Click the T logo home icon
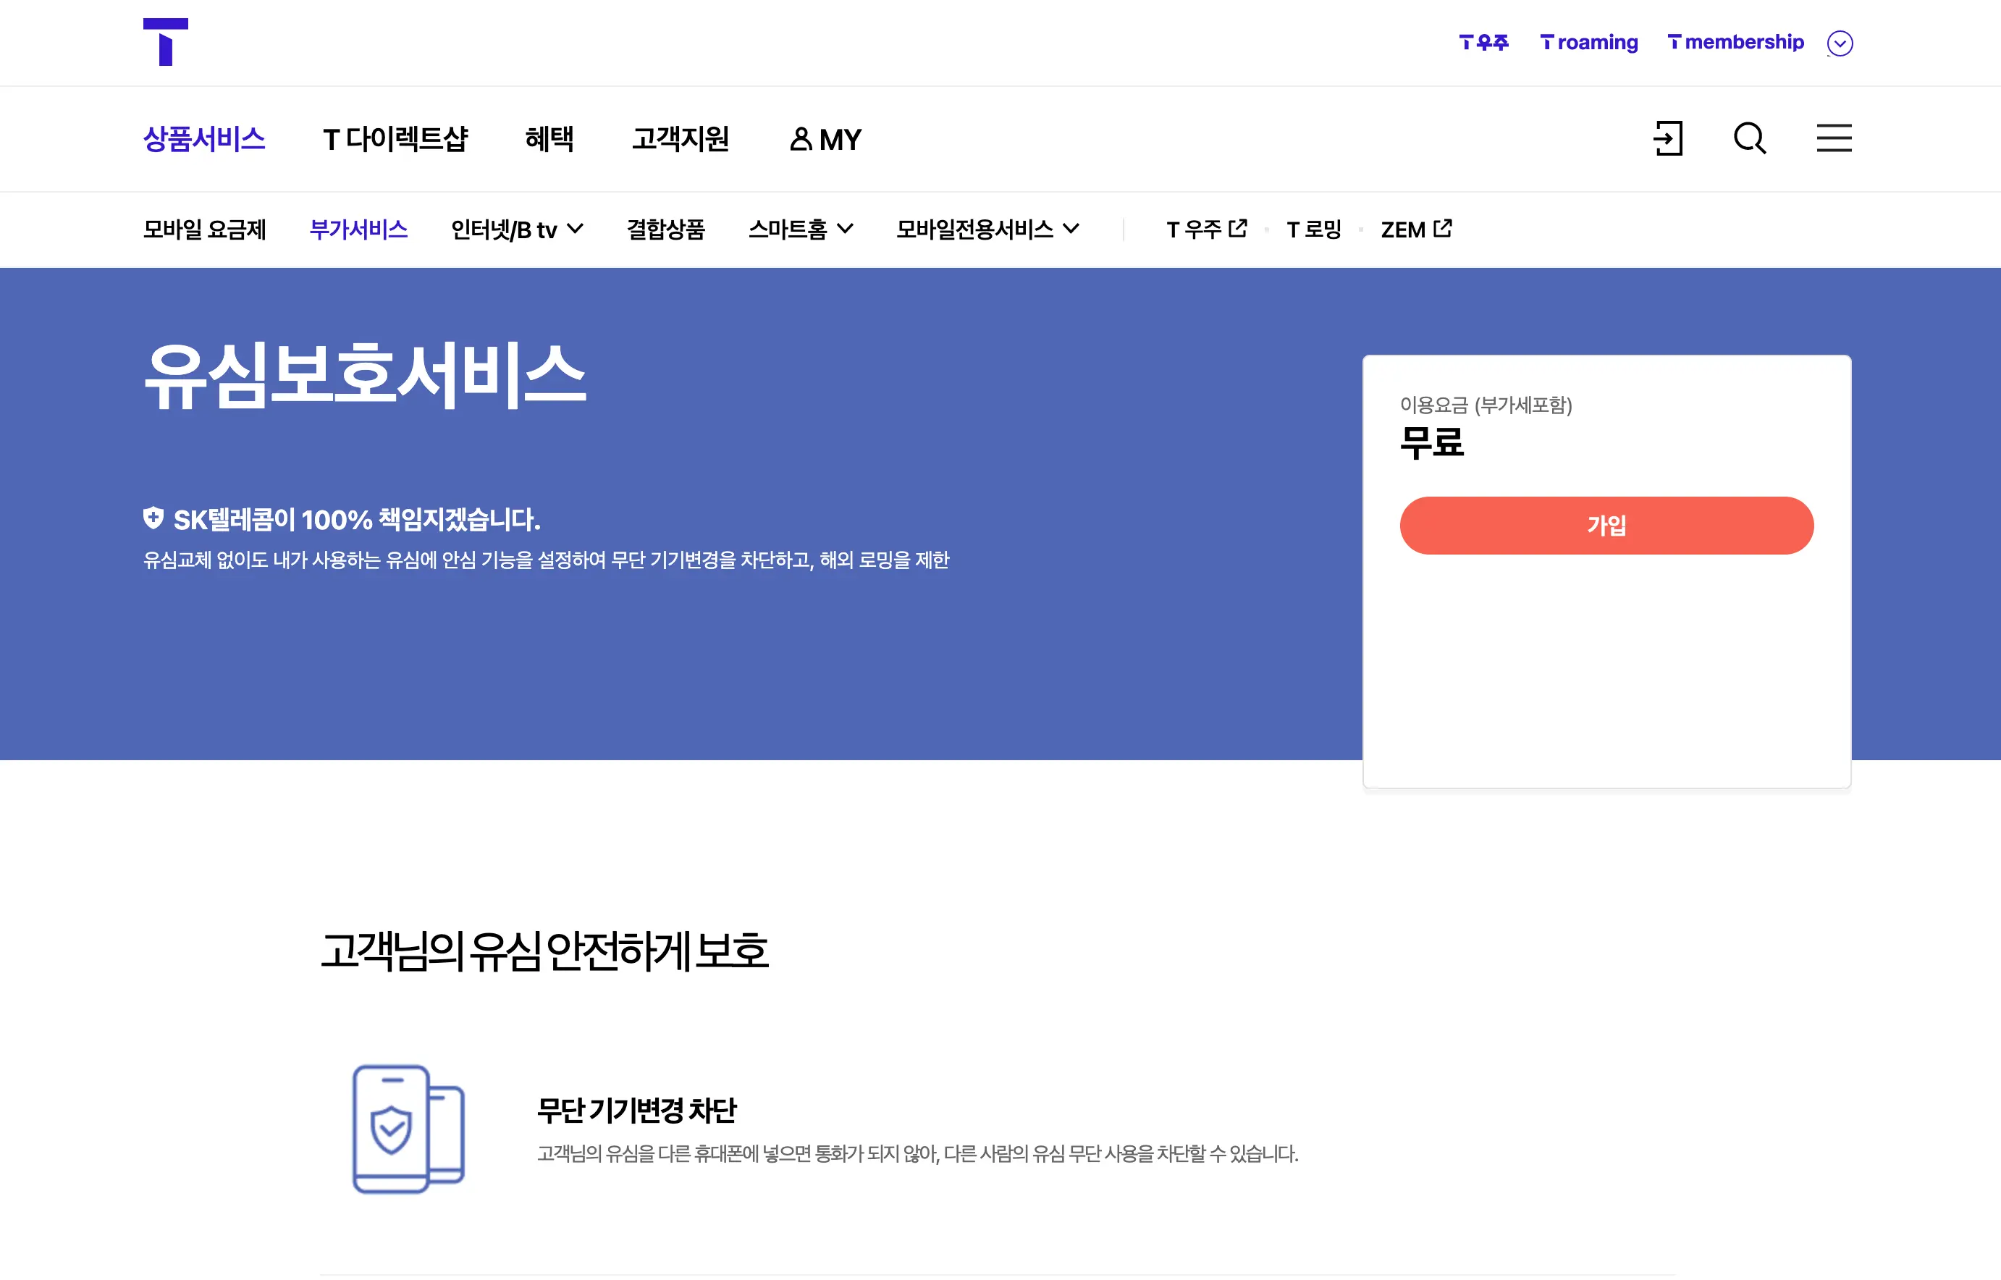 pyautogui.click(x=165, y=41)
